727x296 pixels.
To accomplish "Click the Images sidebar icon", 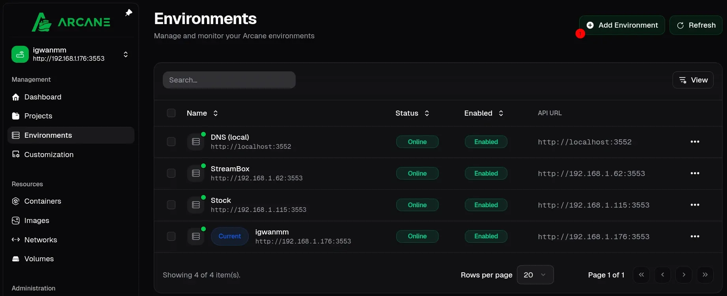I will [16, 221].
